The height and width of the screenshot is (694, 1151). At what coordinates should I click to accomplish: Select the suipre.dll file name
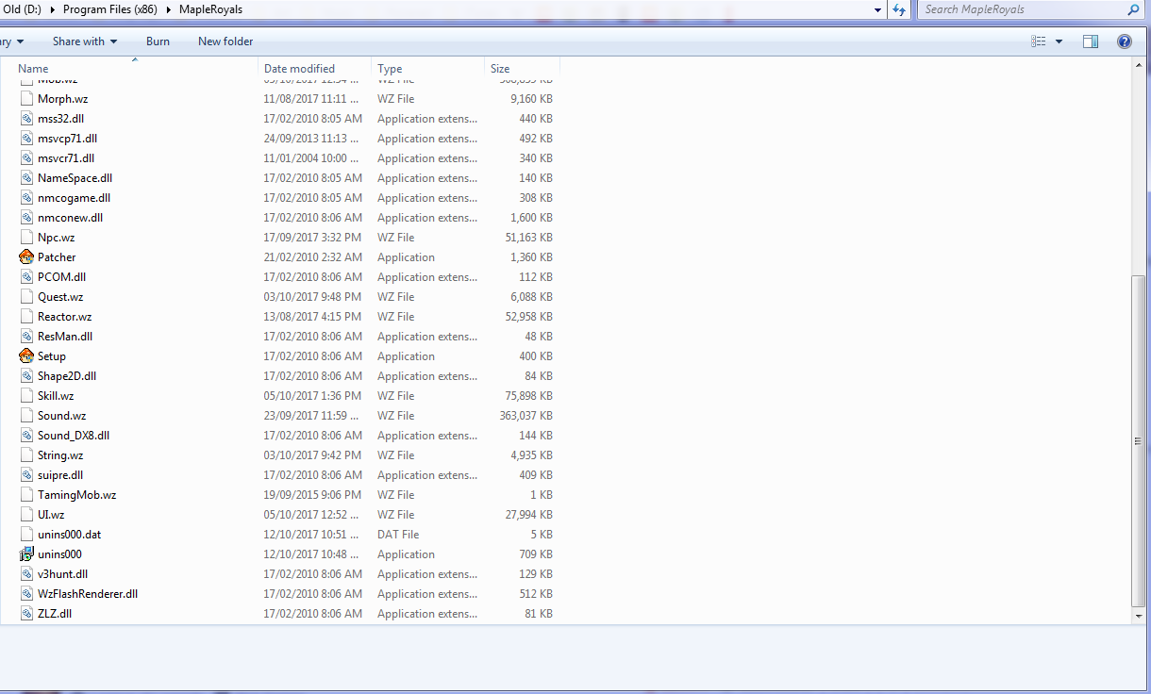[60, 475]
